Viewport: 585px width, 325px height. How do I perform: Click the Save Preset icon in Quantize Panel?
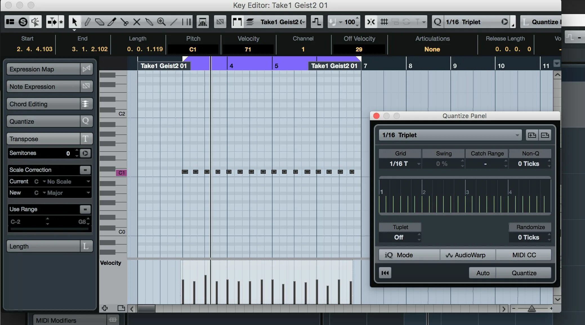tap(532, 135)
